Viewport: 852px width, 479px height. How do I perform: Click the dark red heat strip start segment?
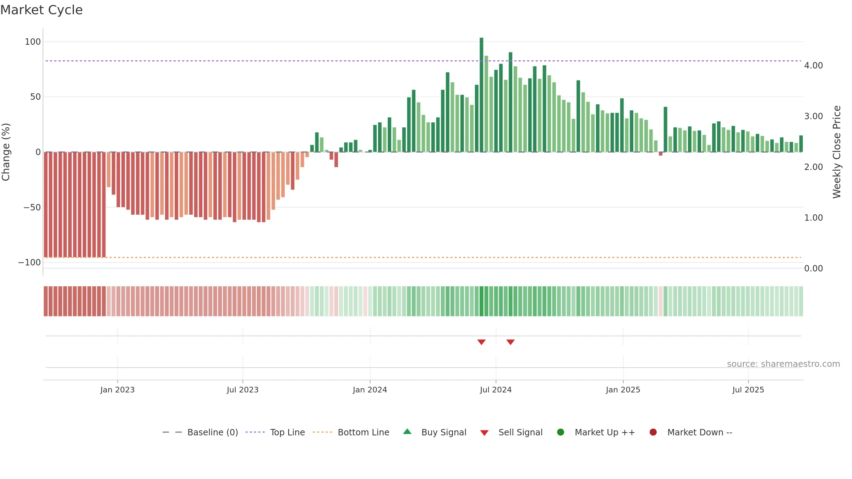pyautogui.click(x=45, y=301)
